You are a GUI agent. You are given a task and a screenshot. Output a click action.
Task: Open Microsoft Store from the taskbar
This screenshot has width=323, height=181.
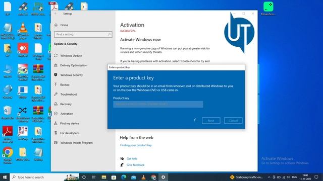pos(114,177)
